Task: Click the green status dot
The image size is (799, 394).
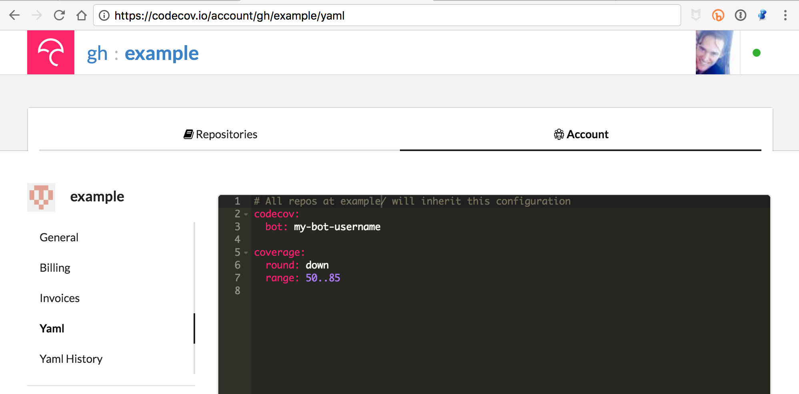Action: click(756, 53)
